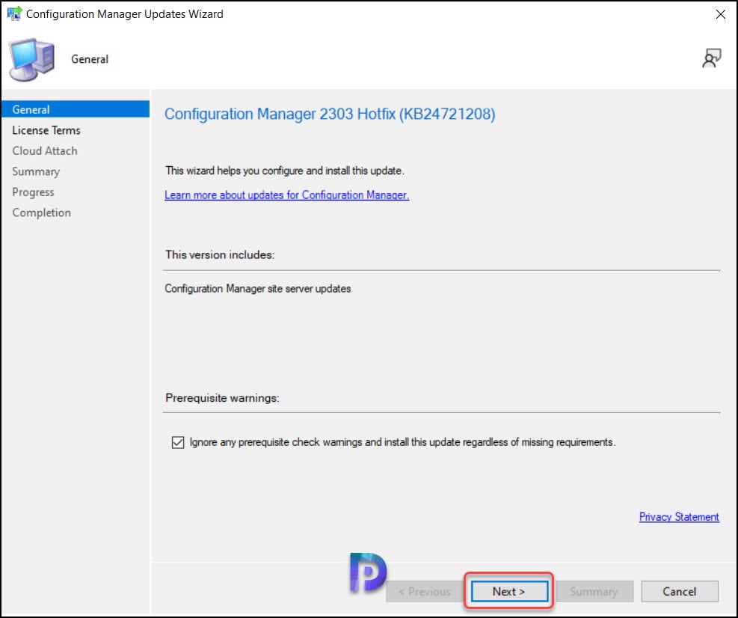Screen dimensions: 738x618
Task: Go to the License Terms step
Action: [x=46, y=130]
